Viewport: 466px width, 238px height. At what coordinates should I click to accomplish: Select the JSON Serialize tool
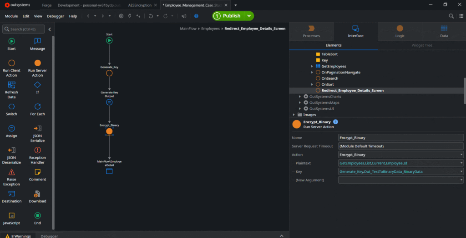point(37,134)
